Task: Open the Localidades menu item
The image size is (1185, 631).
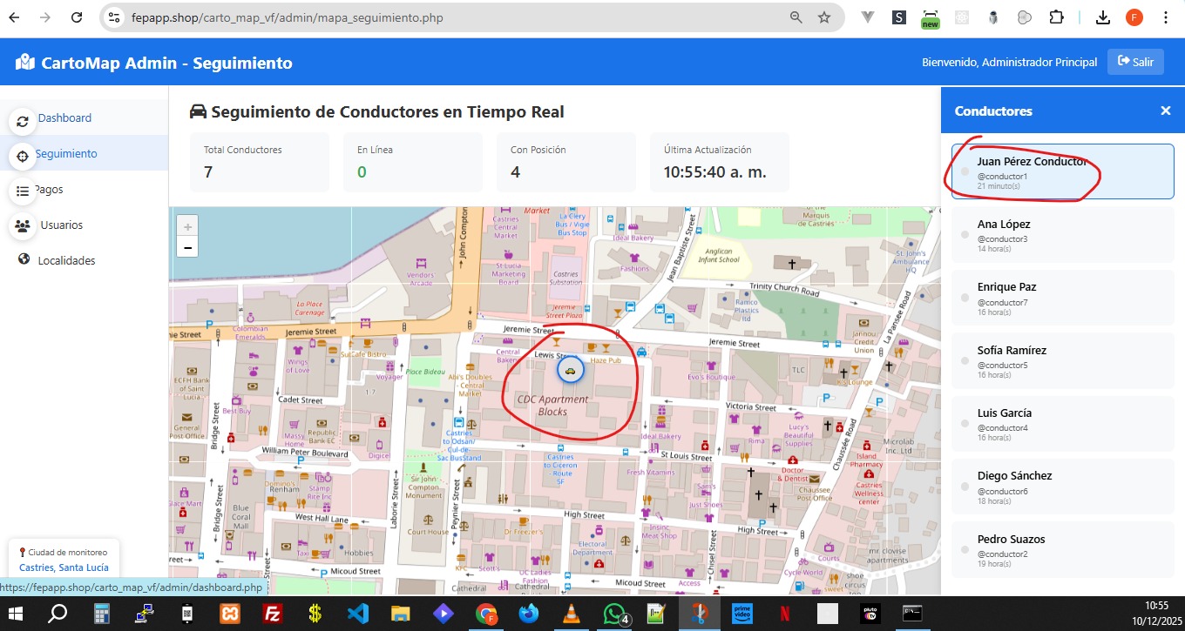Action: pyautogui.click(x=66, y=260)
